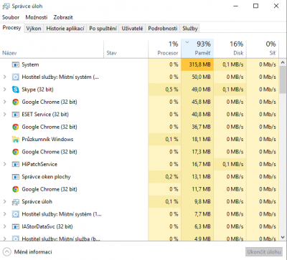Expand the HiPatchService process group
This screenshot has height=260, width=287.
4,164
